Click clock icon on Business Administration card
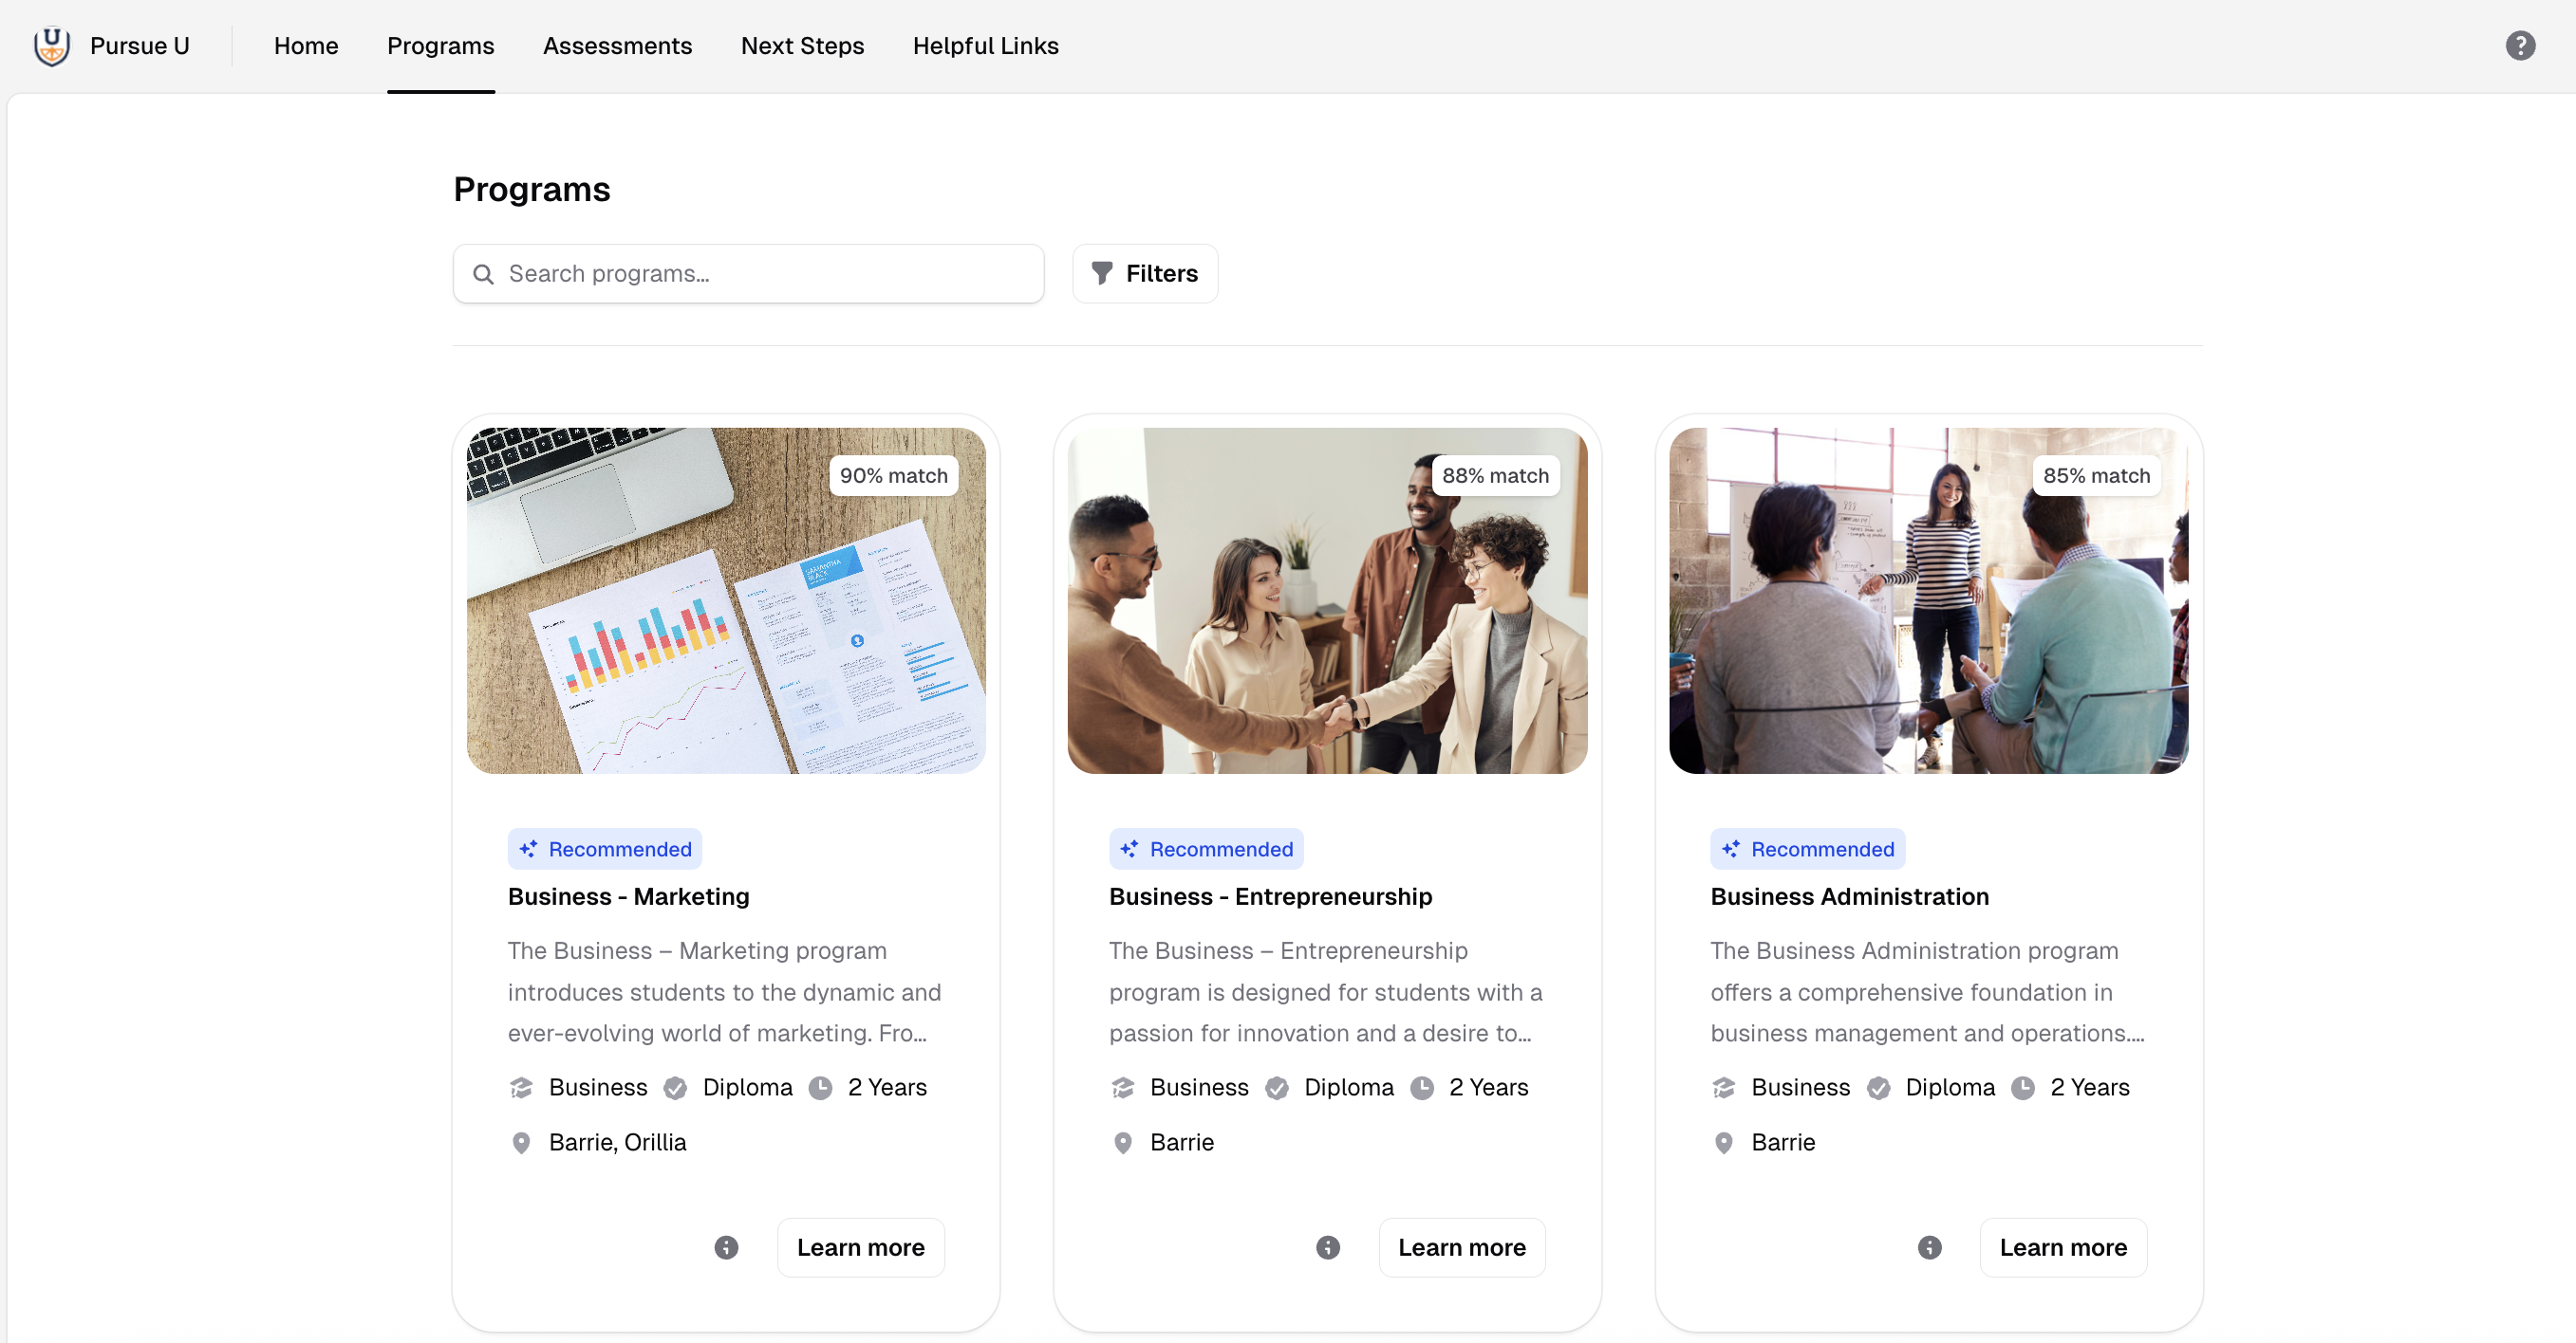The image size is (2576, 1343). 2022,1087
